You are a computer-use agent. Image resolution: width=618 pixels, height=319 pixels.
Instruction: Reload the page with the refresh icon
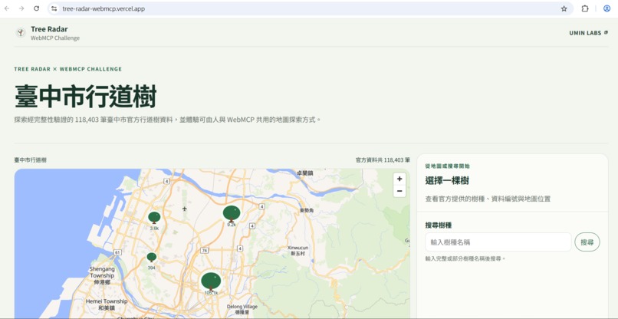36,8
